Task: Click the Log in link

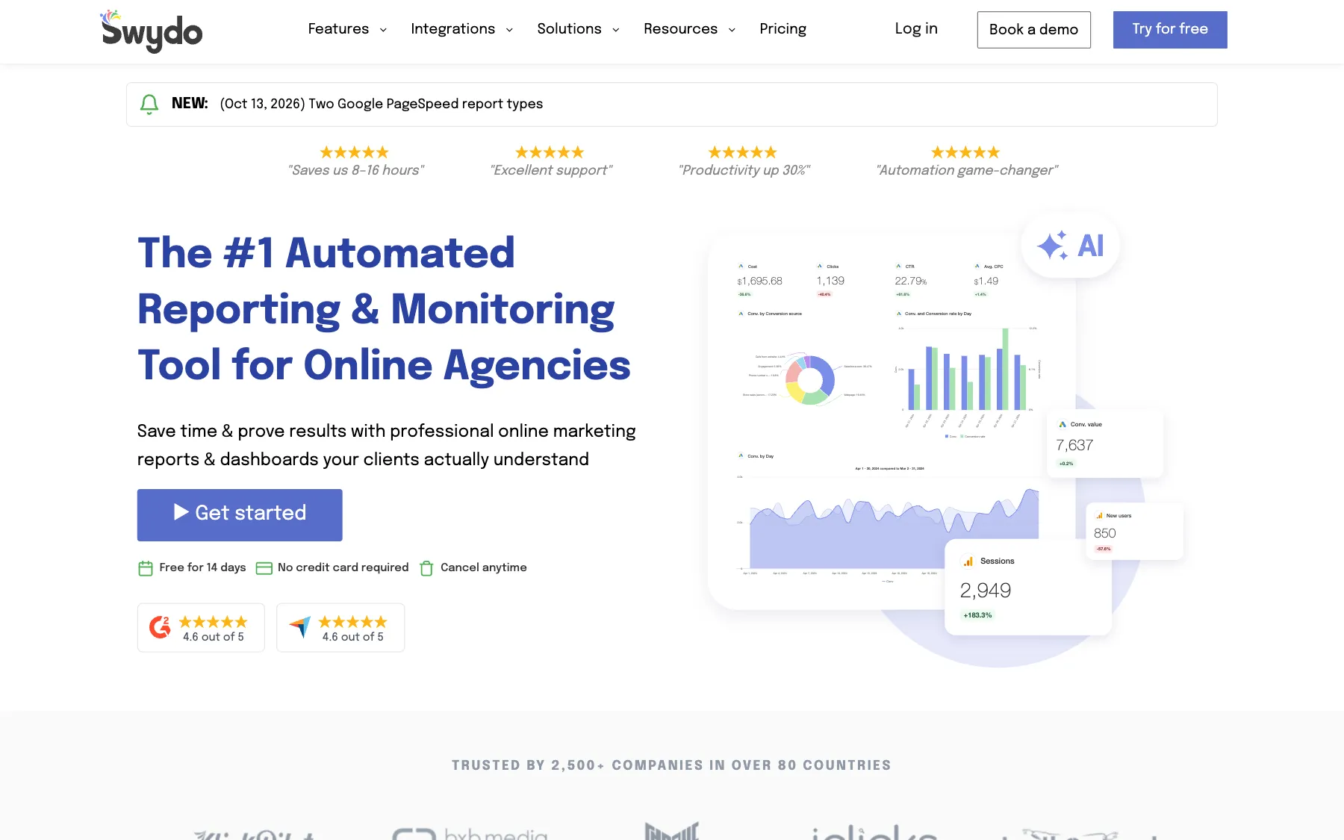Action: 916,29
